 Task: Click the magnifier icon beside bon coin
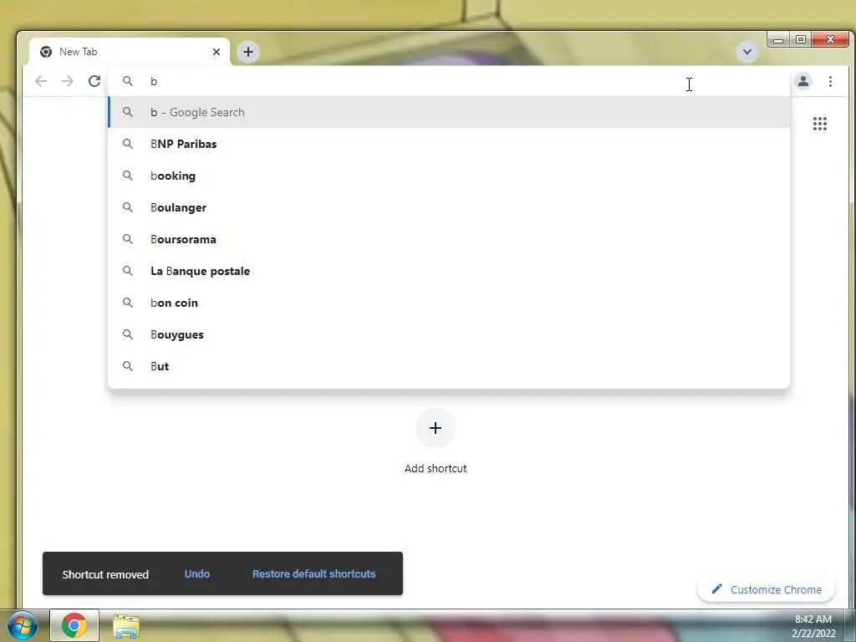[127, 302]
